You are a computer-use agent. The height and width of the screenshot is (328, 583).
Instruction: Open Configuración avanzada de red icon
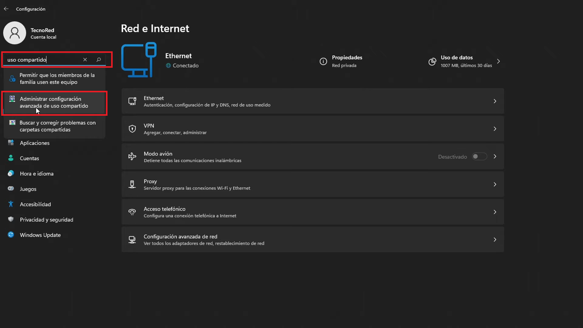[132, 239]
